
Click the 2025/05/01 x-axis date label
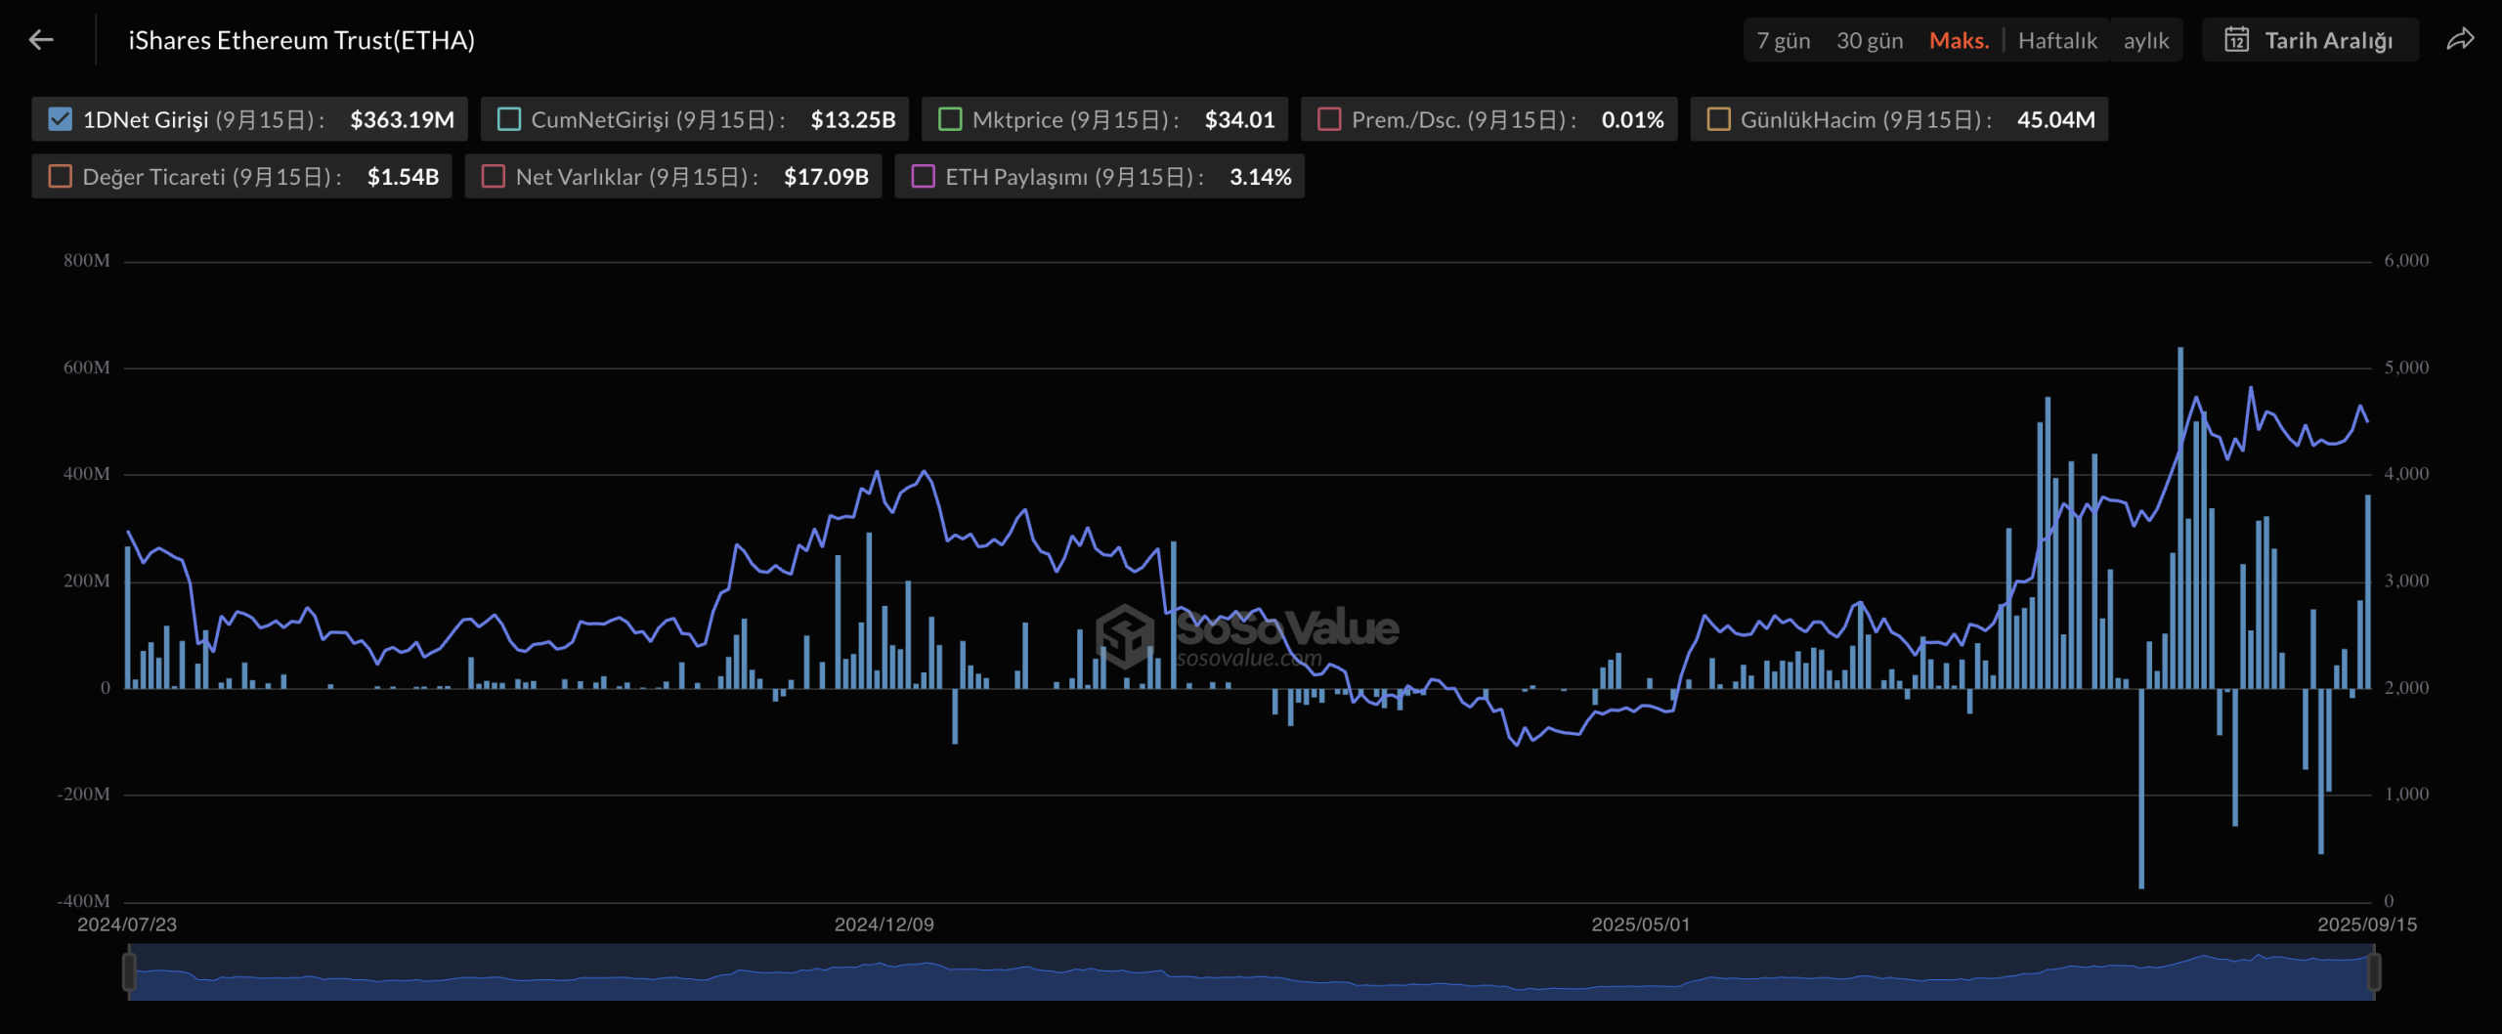pos(1640,925)
